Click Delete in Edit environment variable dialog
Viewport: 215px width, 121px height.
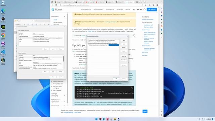(x=124, y=51)
